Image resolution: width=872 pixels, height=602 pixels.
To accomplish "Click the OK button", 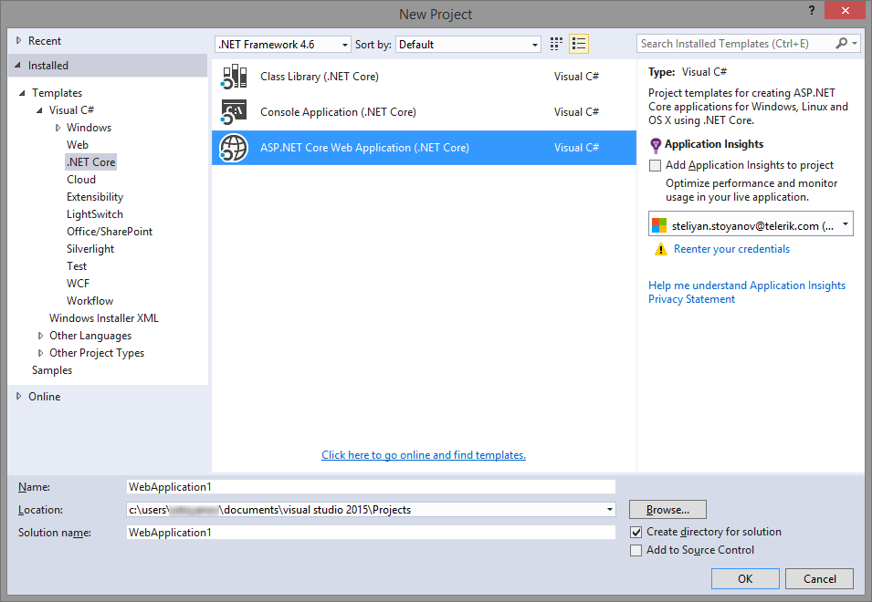I will click(x=745, y=578).
